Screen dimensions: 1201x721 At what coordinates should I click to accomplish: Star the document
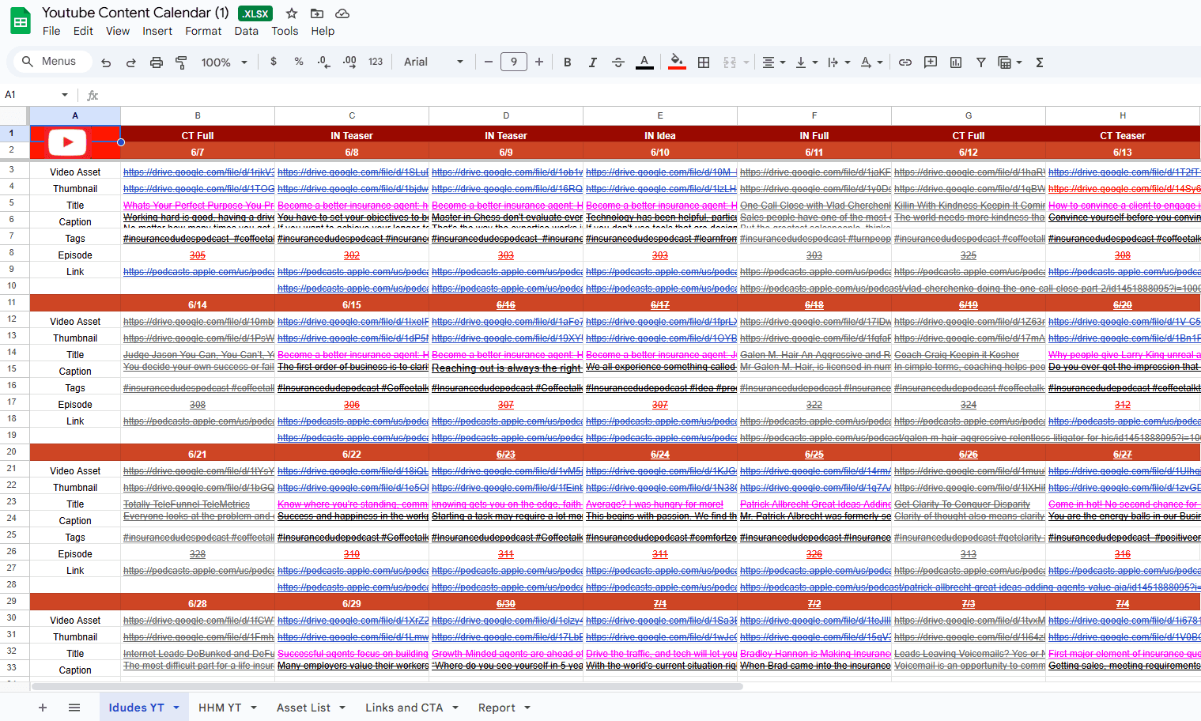(292, 13)
